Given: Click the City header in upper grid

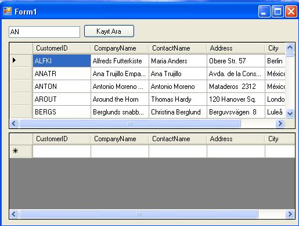Looking at the screenshot, I should [275, 48].
